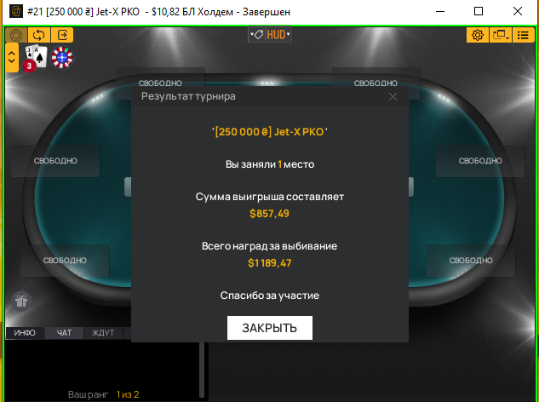Click the gift box icon
This screenshot has width=539, height=402.
[21, 301]
